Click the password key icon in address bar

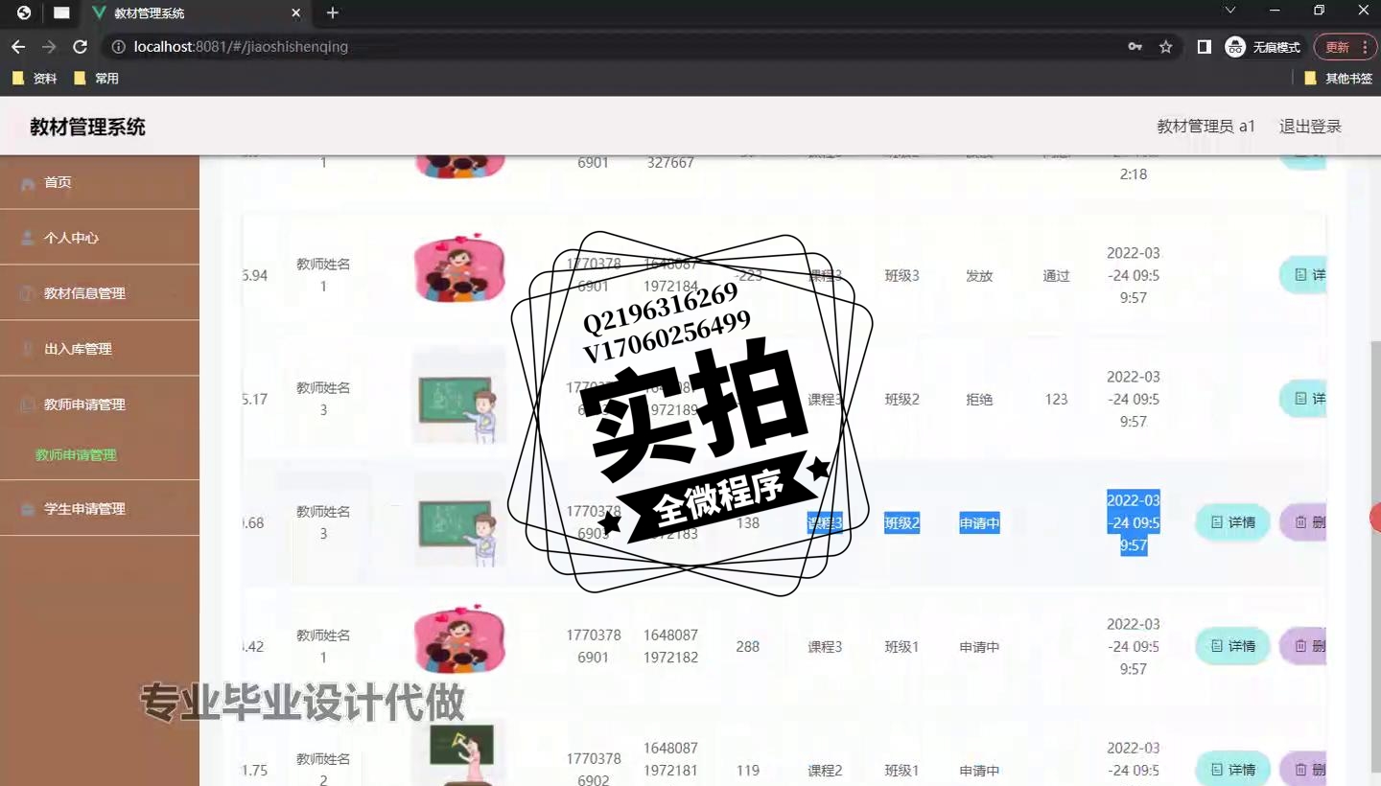pyautogui.click(x=1135, y=47)
